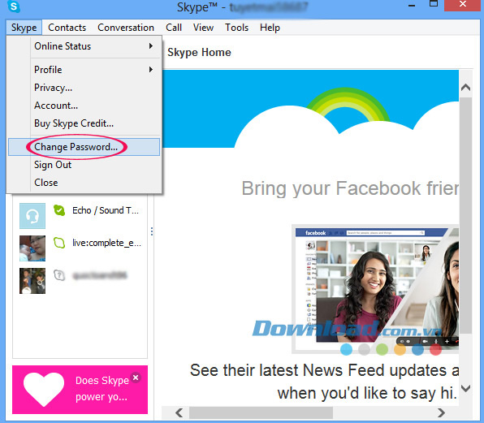Image resolution: width=484 pixels, height=423 pixels.
Task: Open the Contacts menu
Action: click(67, 28)
